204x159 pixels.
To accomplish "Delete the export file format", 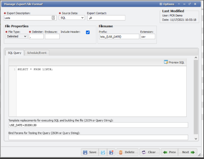I will pos(126,152).
